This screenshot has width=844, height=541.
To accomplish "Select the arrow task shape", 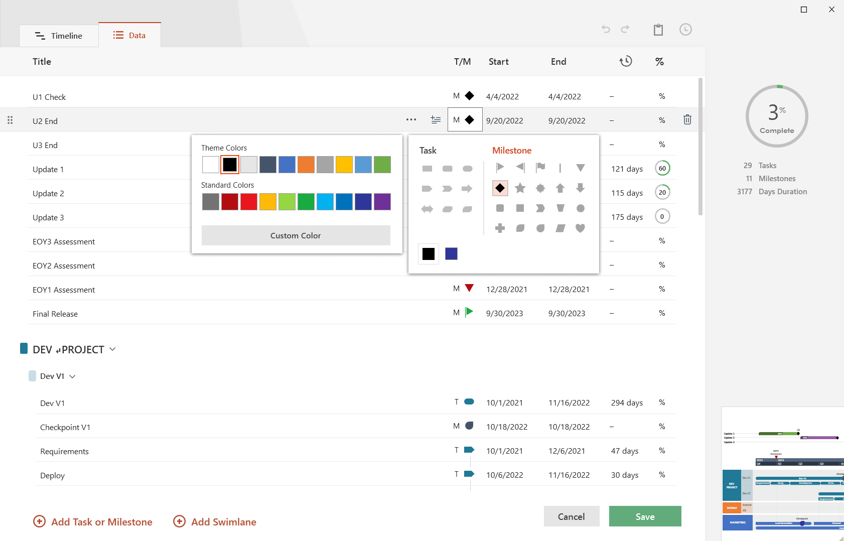I will coord(468,188).
